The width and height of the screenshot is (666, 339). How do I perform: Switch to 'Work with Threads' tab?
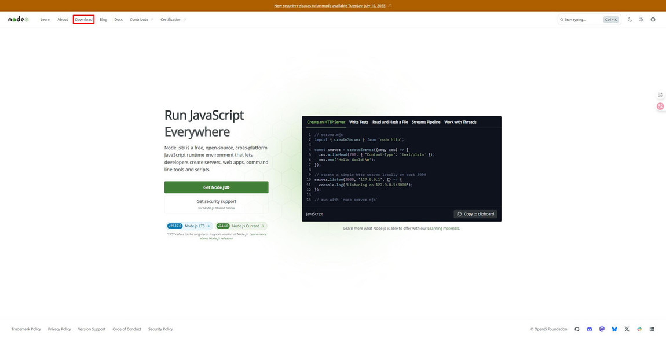(460, 122)
